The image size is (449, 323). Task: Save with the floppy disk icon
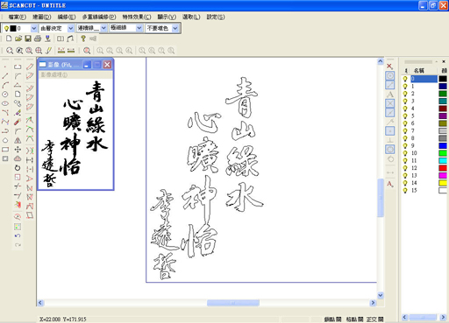(28, 39)
